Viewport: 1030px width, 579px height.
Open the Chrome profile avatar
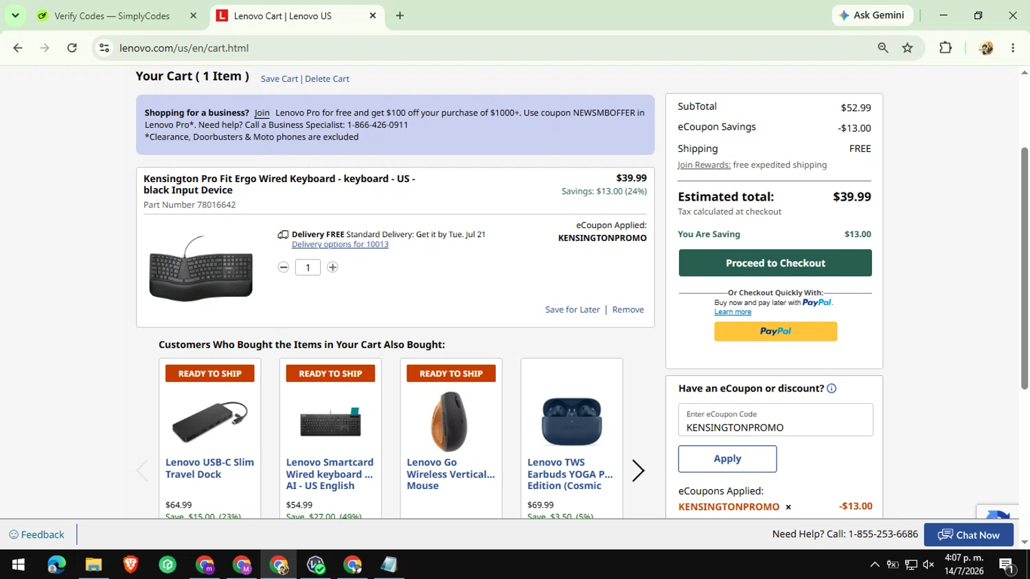(986, 48)
